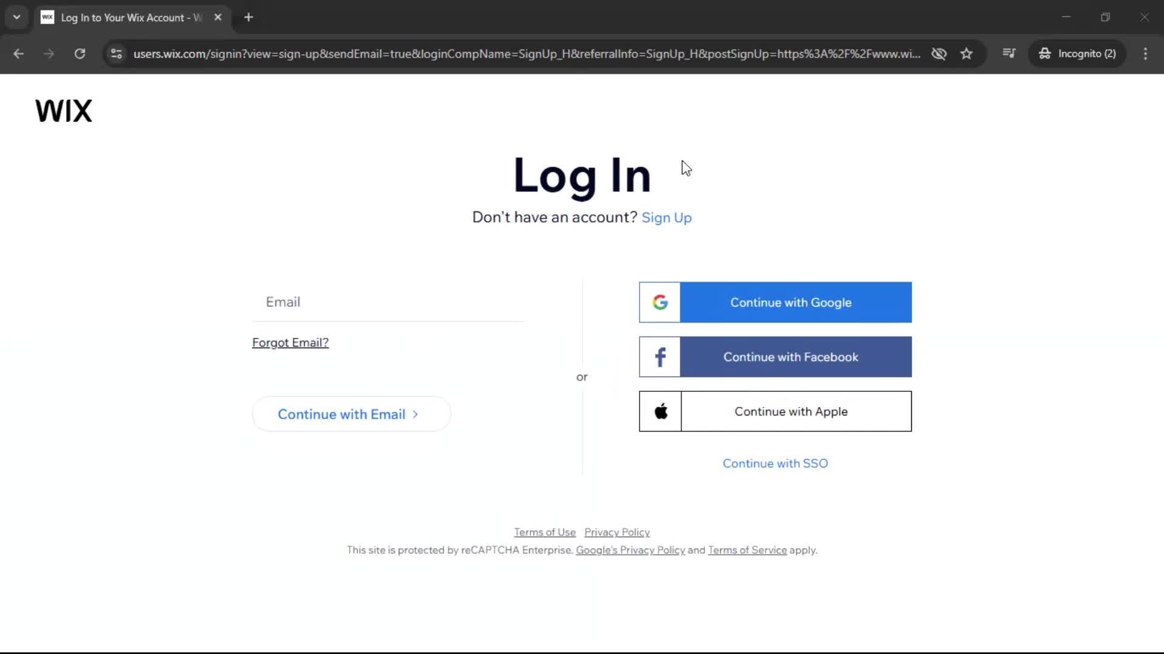The image size is (1164, 654).
Task: Click the Facebook logo icon
Action: (660, 357)
